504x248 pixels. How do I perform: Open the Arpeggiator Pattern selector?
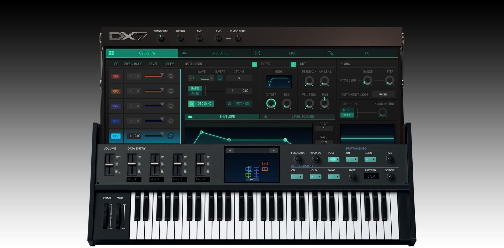371,176
